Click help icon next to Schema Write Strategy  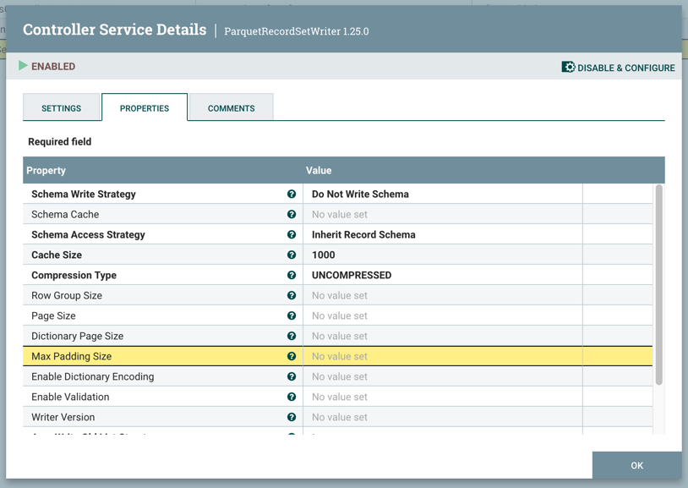pyautogui.click(x=292, y=195)
